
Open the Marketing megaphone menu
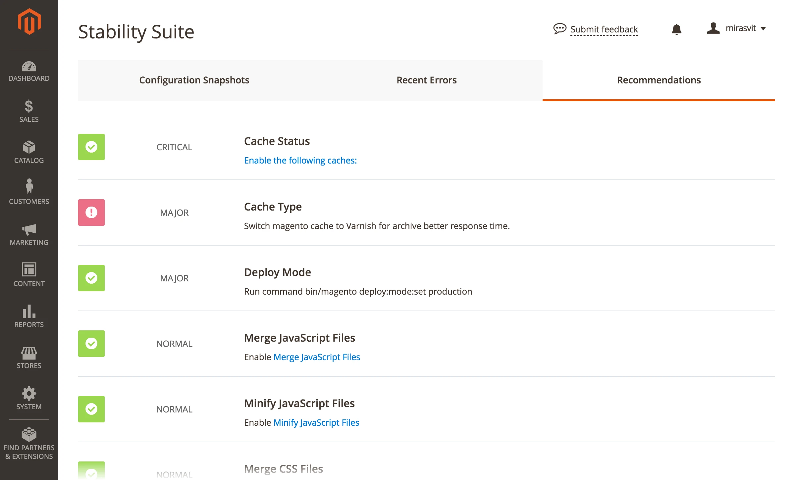[29, 234]
